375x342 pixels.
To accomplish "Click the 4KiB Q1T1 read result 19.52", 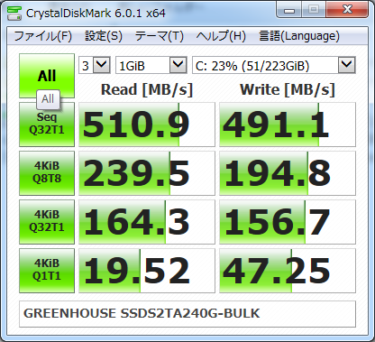I will pos(147,271).
